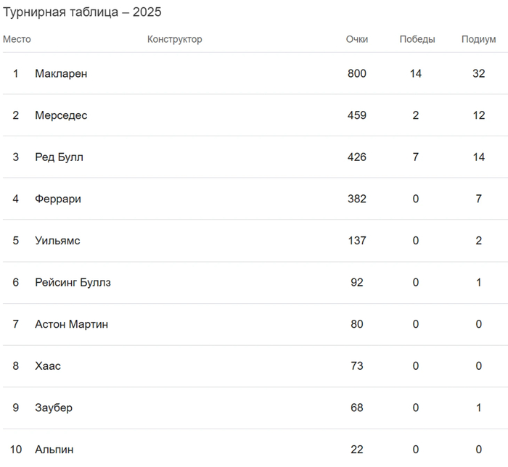Click the Конструктор column header
Screen dimensions: 508x467
click(175, 39)
